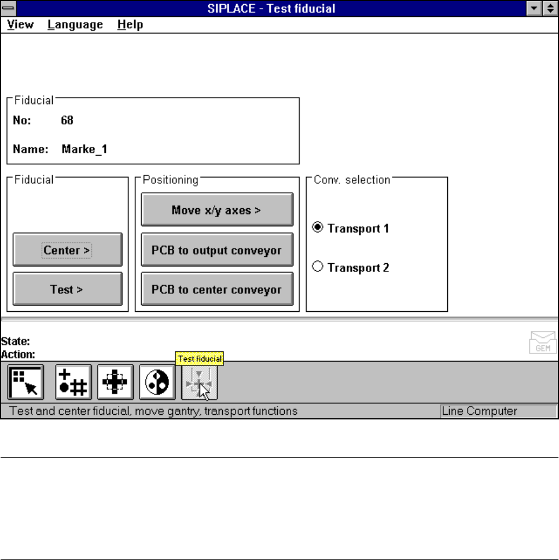Image resolution: width=559 pixels, height=560 pixels.
Task: Open the Help menu
Action: [x=130, y=25]
